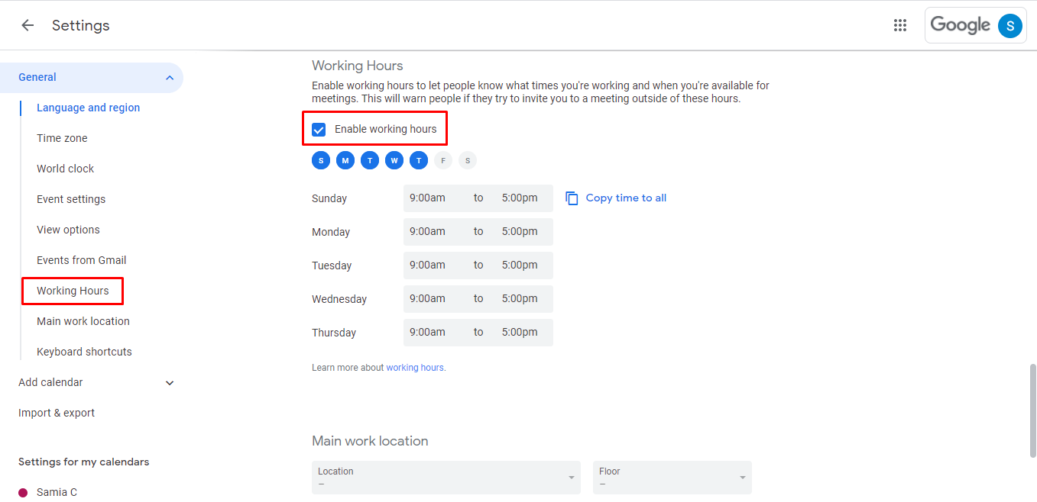
Task: Deselect the Wednesday day circle
Action: pyautogui.click(x=394, y=160)
